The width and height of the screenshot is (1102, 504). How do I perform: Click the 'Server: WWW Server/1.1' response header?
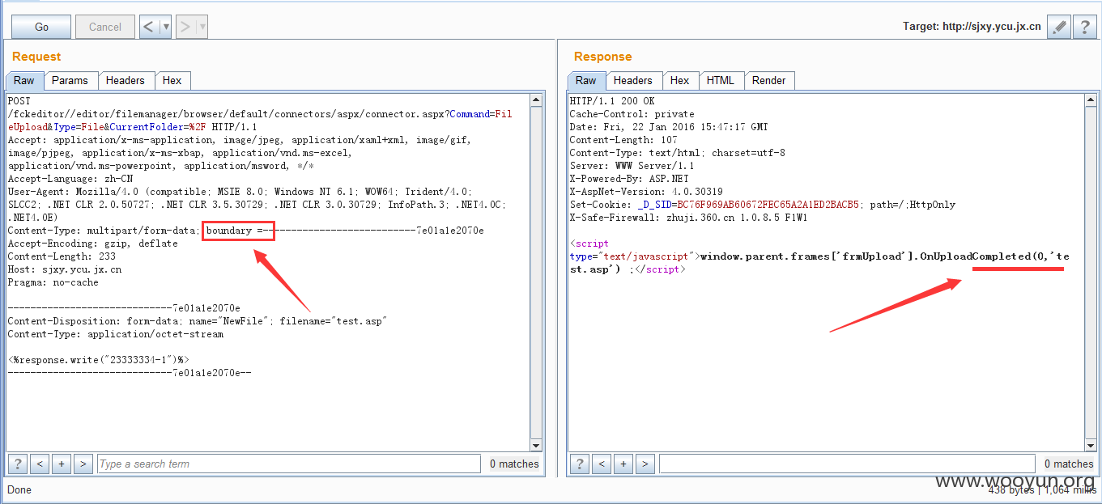pos(632,166)
